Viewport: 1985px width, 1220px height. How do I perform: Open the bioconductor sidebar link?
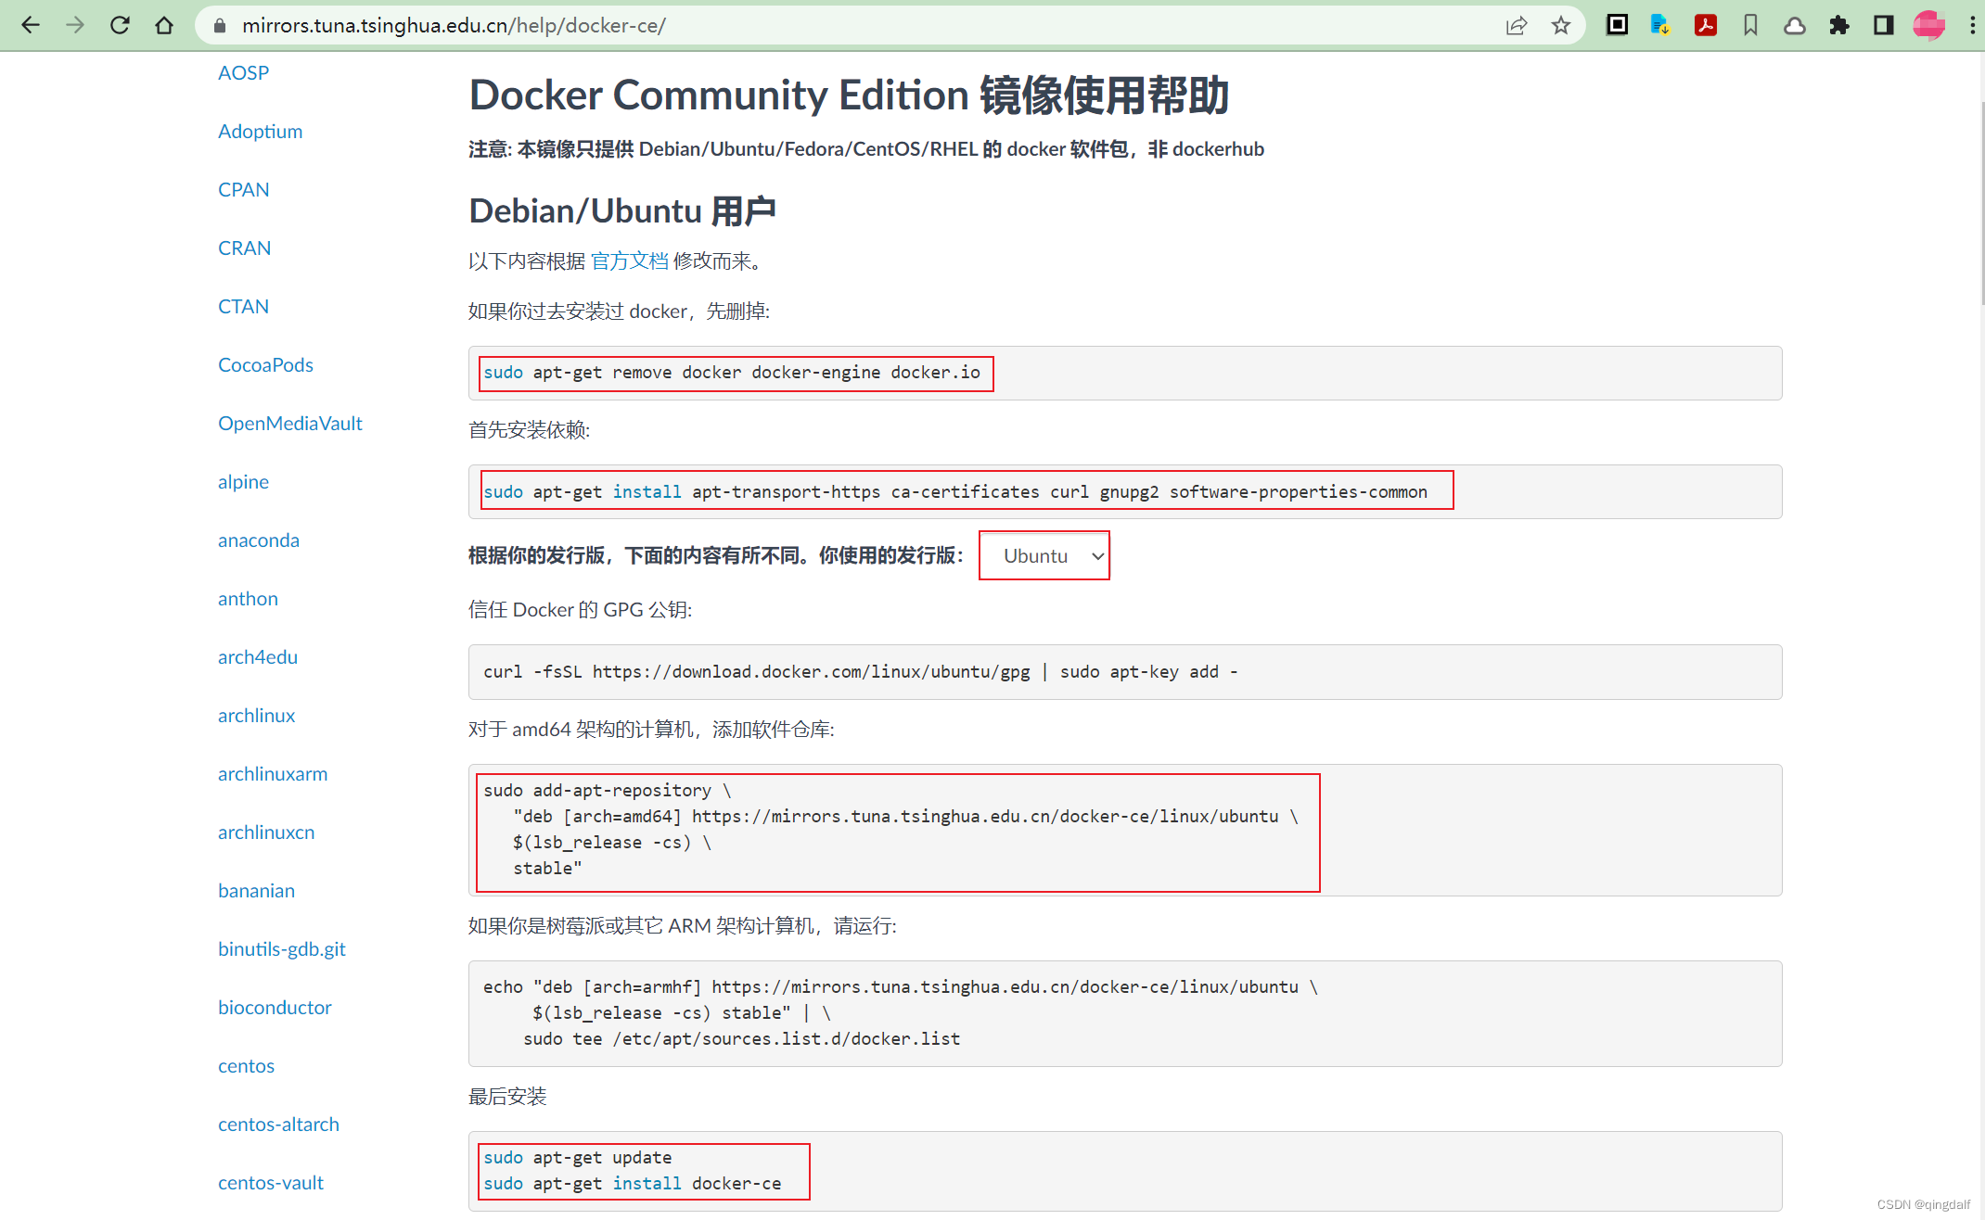pyautogui.click(x=274, y=1007)
